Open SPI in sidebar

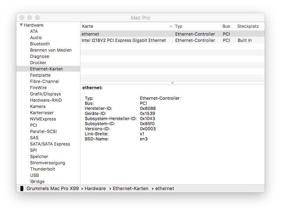[x=33, y=150]
